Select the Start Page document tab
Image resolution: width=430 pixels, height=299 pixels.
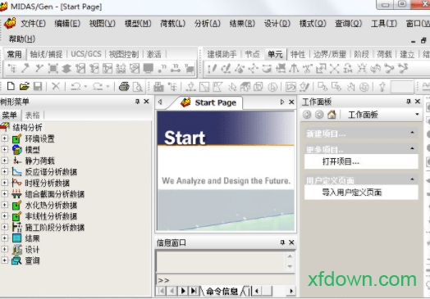point(209,102)
